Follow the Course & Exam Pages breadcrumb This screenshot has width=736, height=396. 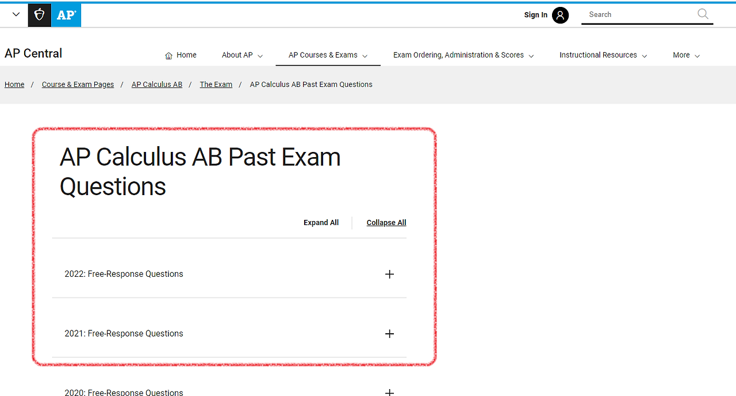(x=78, y=85)
